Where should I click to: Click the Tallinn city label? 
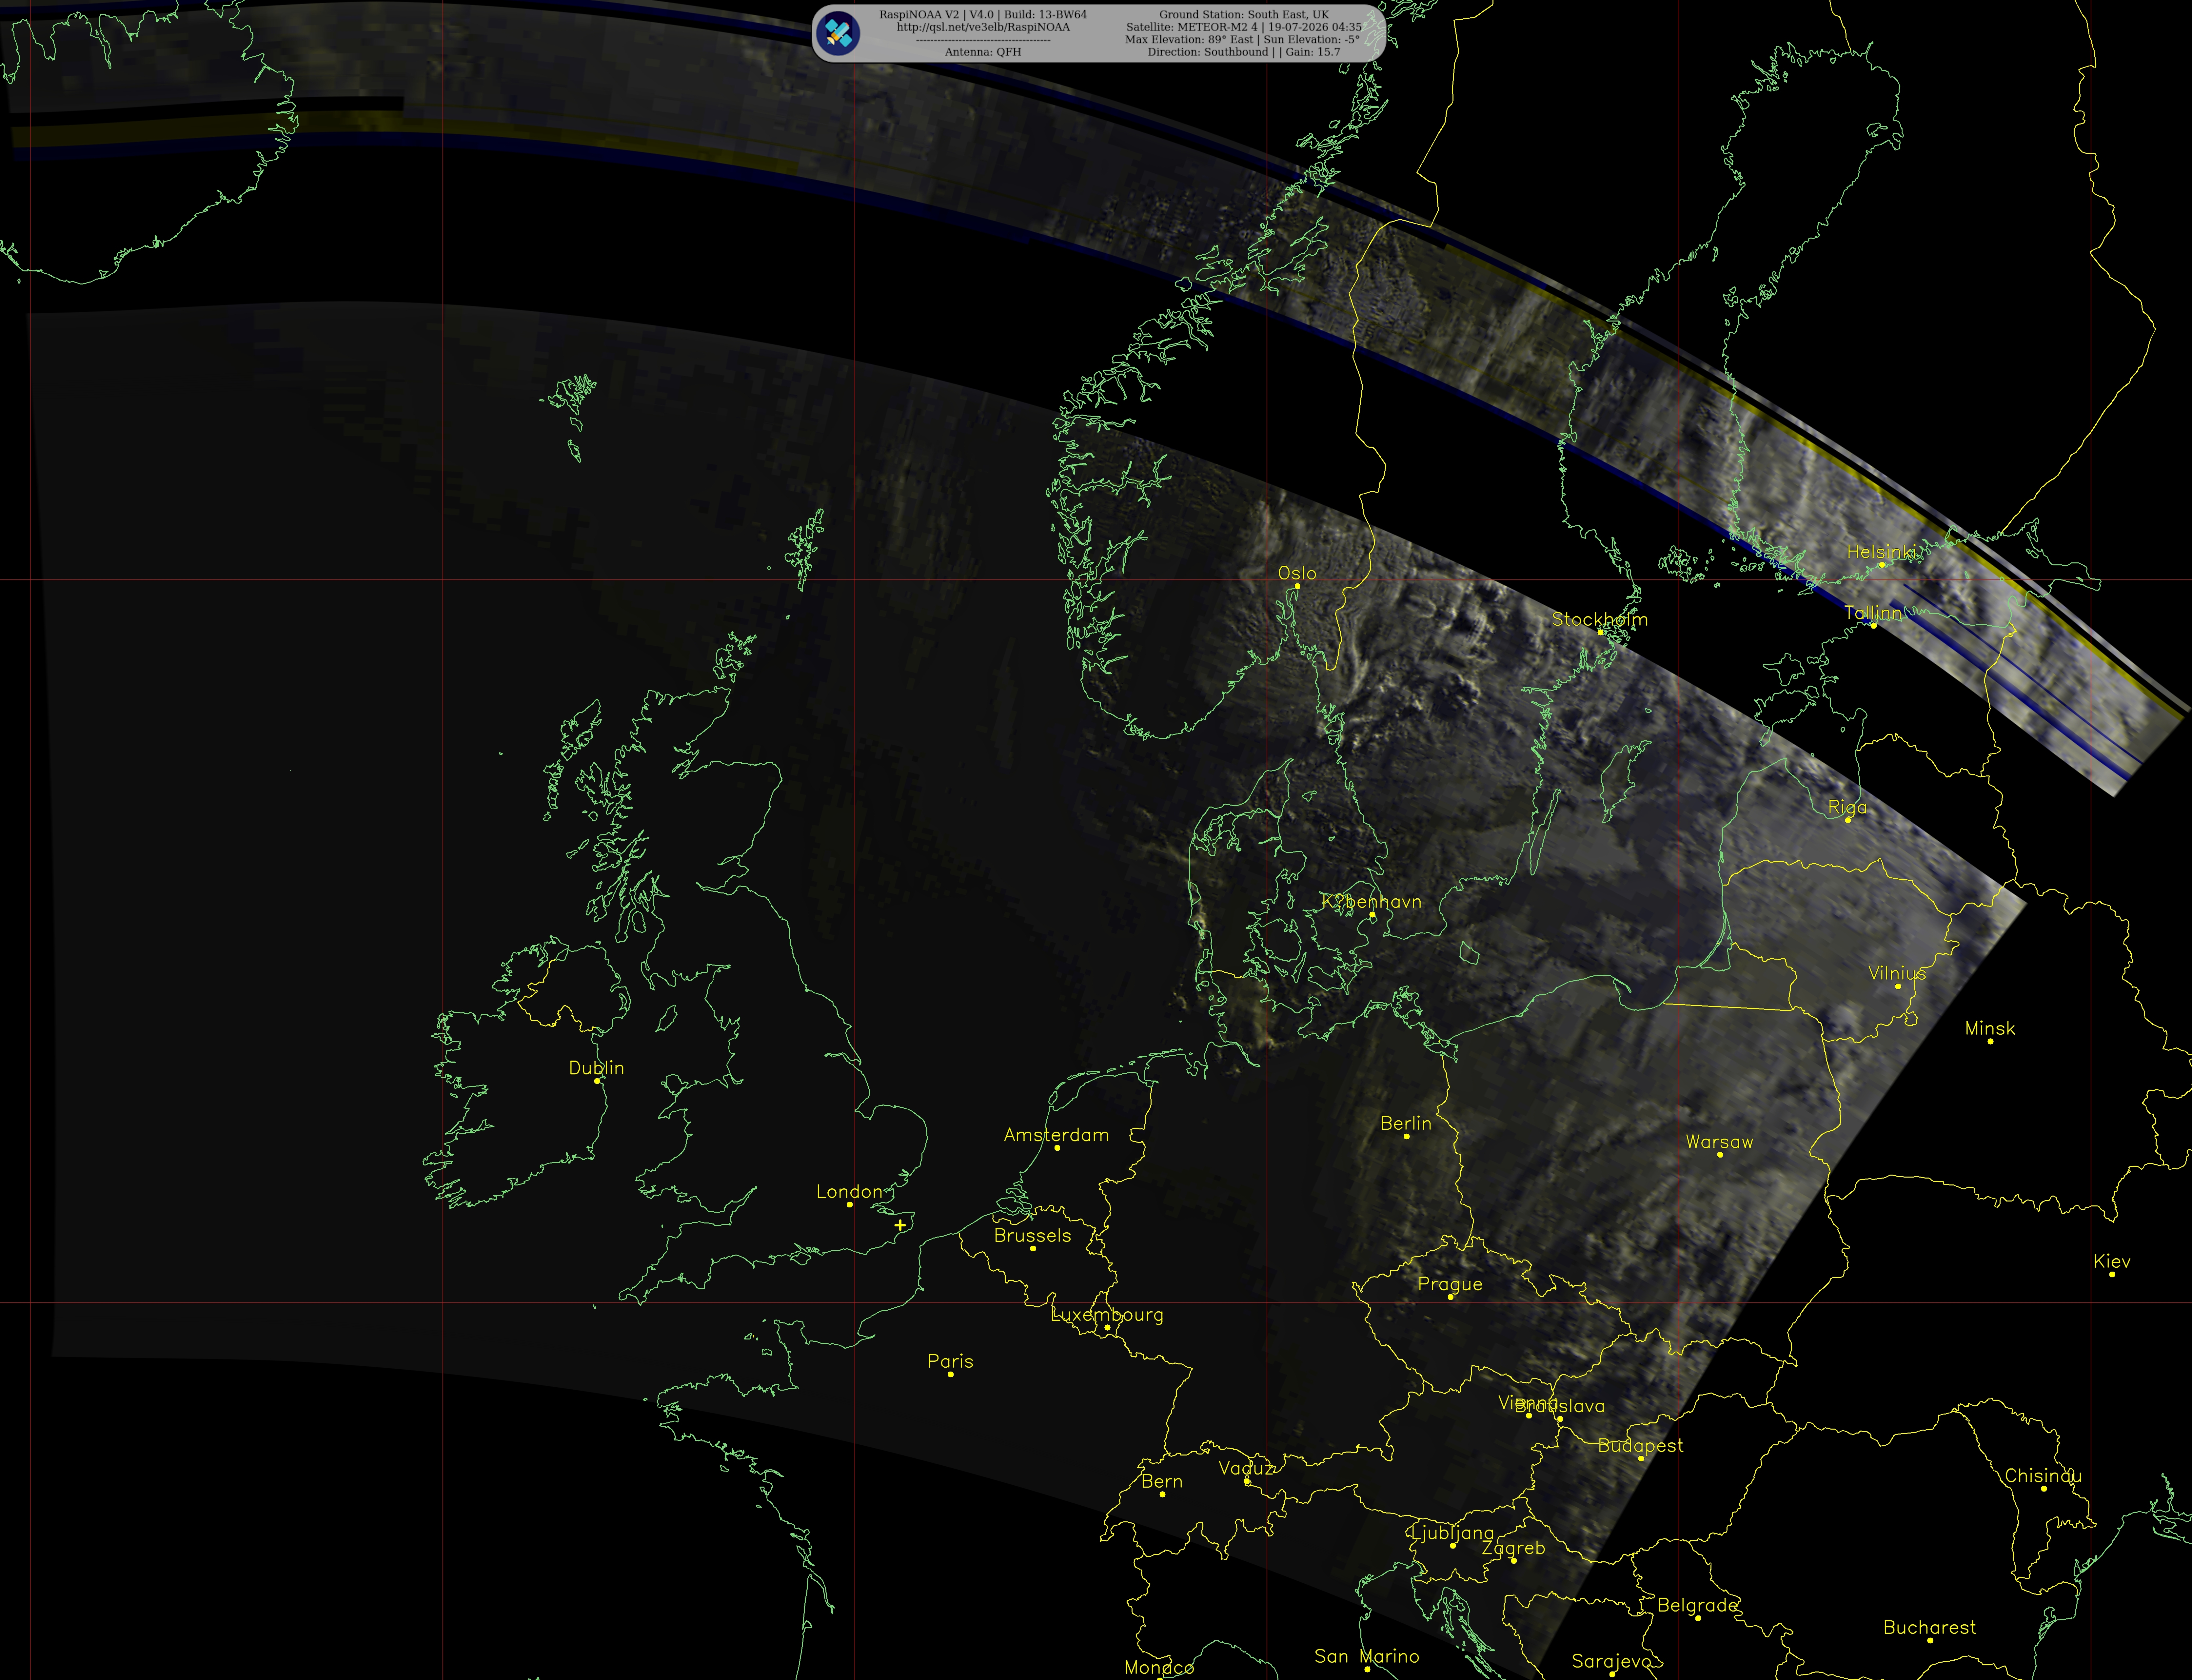[1873, 613]
